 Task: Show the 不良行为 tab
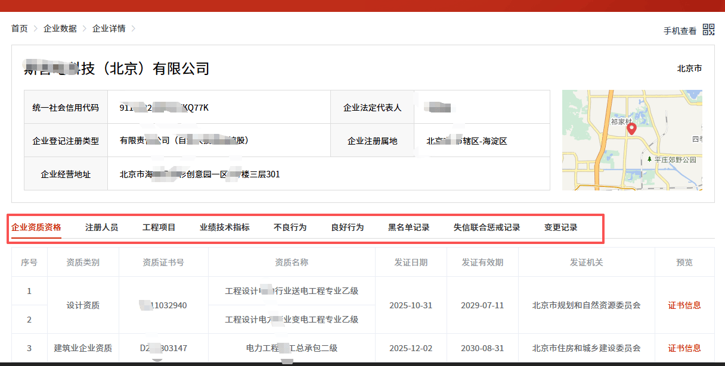(x=290, y=227)
